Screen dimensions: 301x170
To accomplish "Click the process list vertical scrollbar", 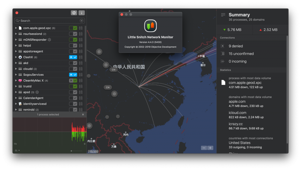I will click(x=86, y=44).
